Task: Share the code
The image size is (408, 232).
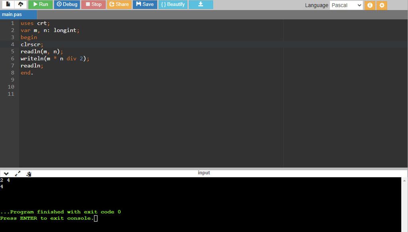Action: coord(119,4)
